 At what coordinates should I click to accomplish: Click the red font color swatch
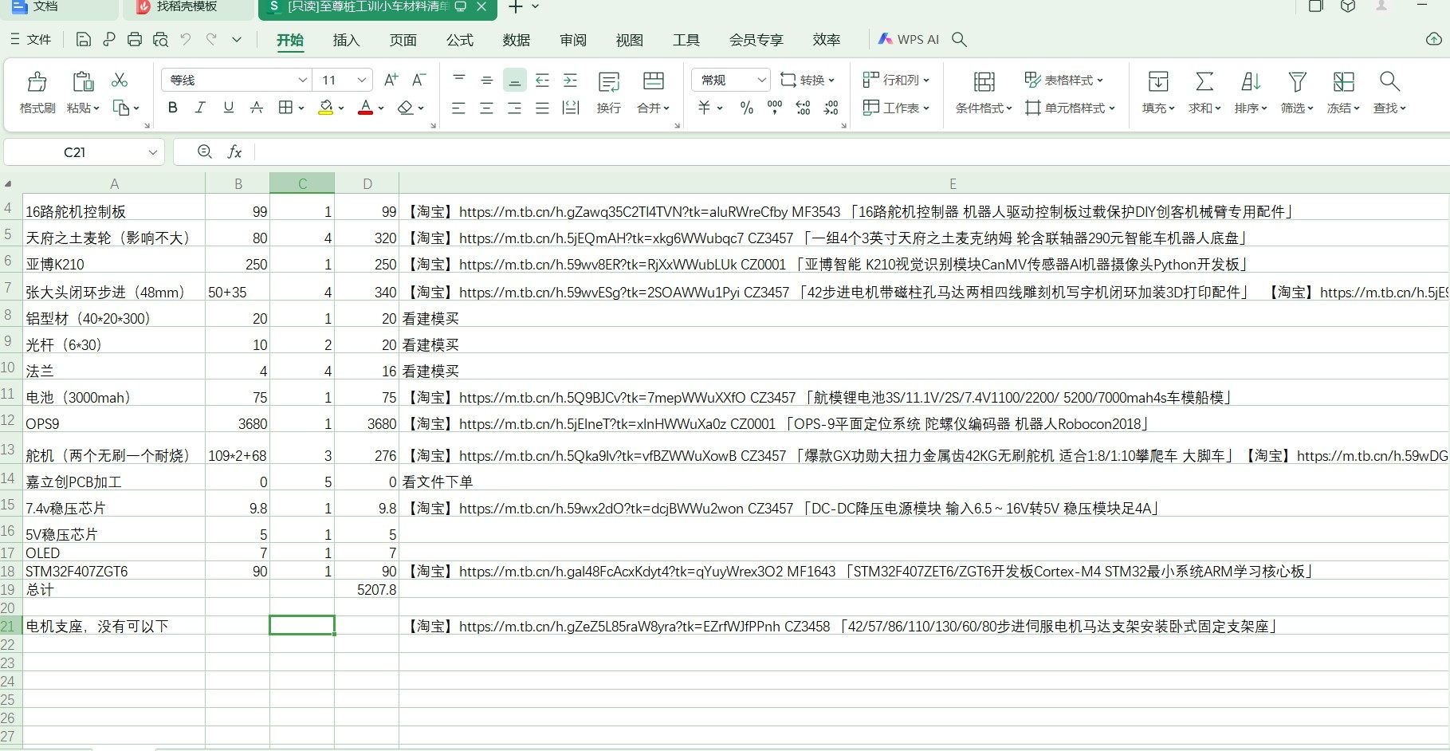point(365,108)
